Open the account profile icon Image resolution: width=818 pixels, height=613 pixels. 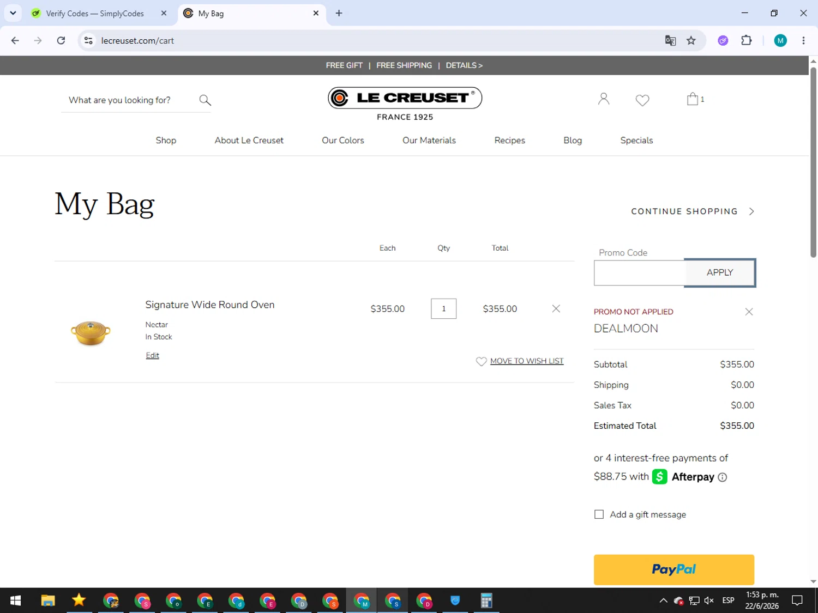click(x=603, y=99)
